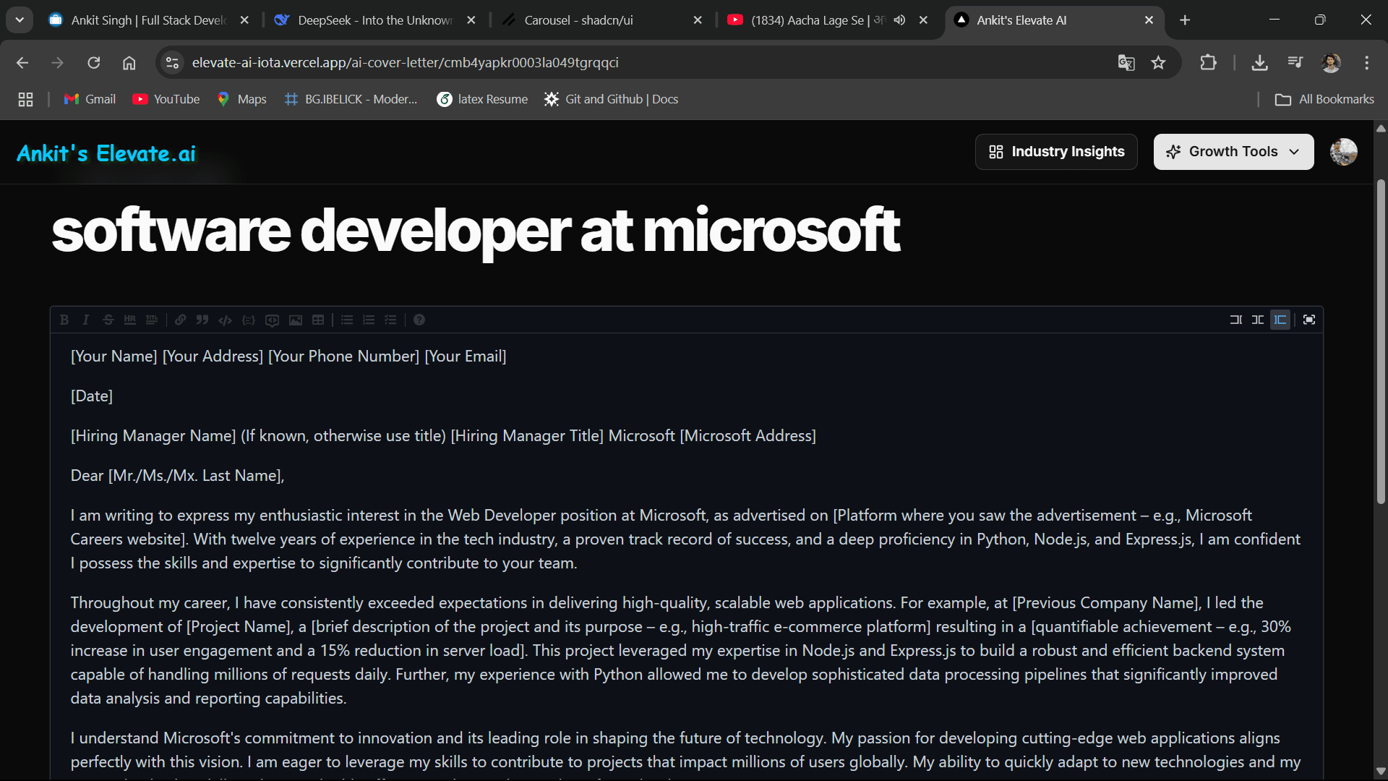
Task: Toggle editor fullscreen mode
Action: (x=1309, y=320)
